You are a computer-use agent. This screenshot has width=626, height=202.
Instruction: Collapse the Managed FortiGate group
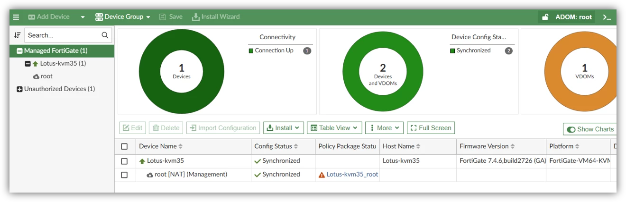tap(19, 51)
